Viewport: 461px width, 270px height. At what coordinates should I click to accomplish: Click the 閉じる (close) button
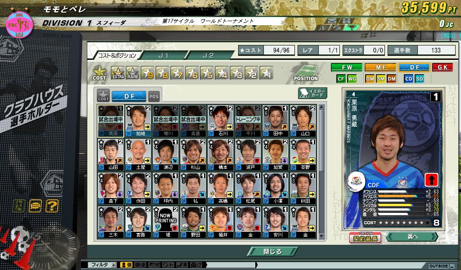[272, 252]
